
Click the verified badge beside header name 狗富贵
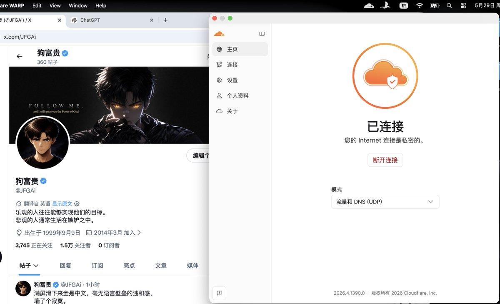(65, 53)
